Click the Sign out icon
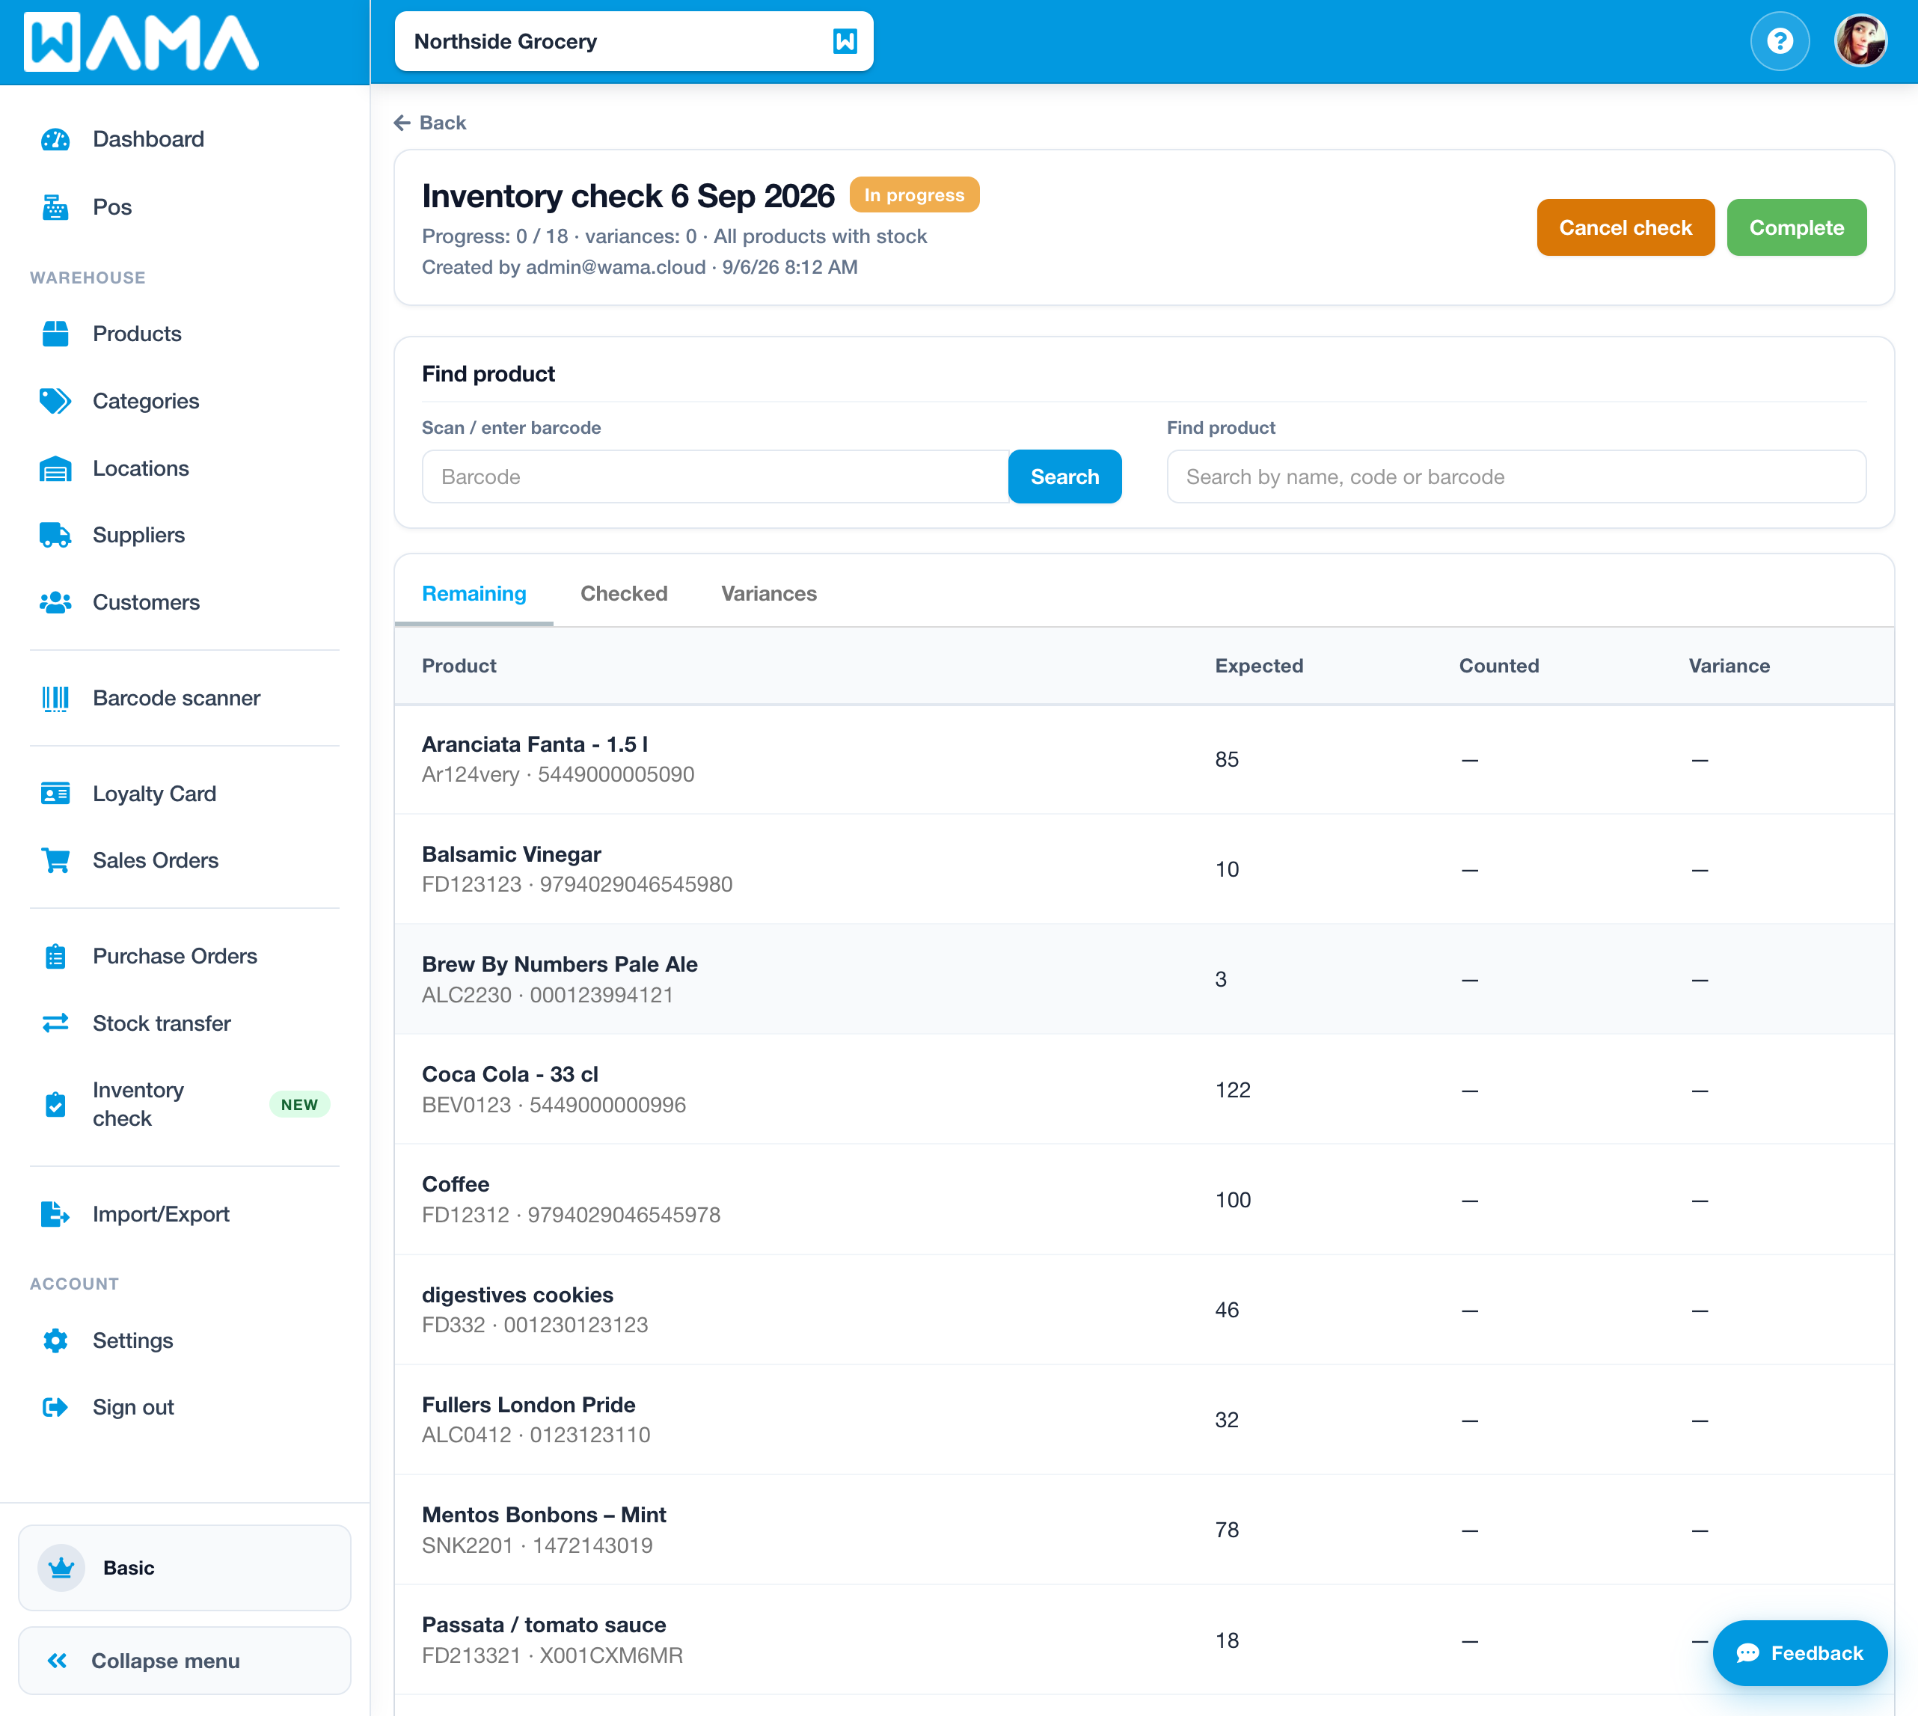The height and width of the screenshot is (1716, 1918). 55,1408
